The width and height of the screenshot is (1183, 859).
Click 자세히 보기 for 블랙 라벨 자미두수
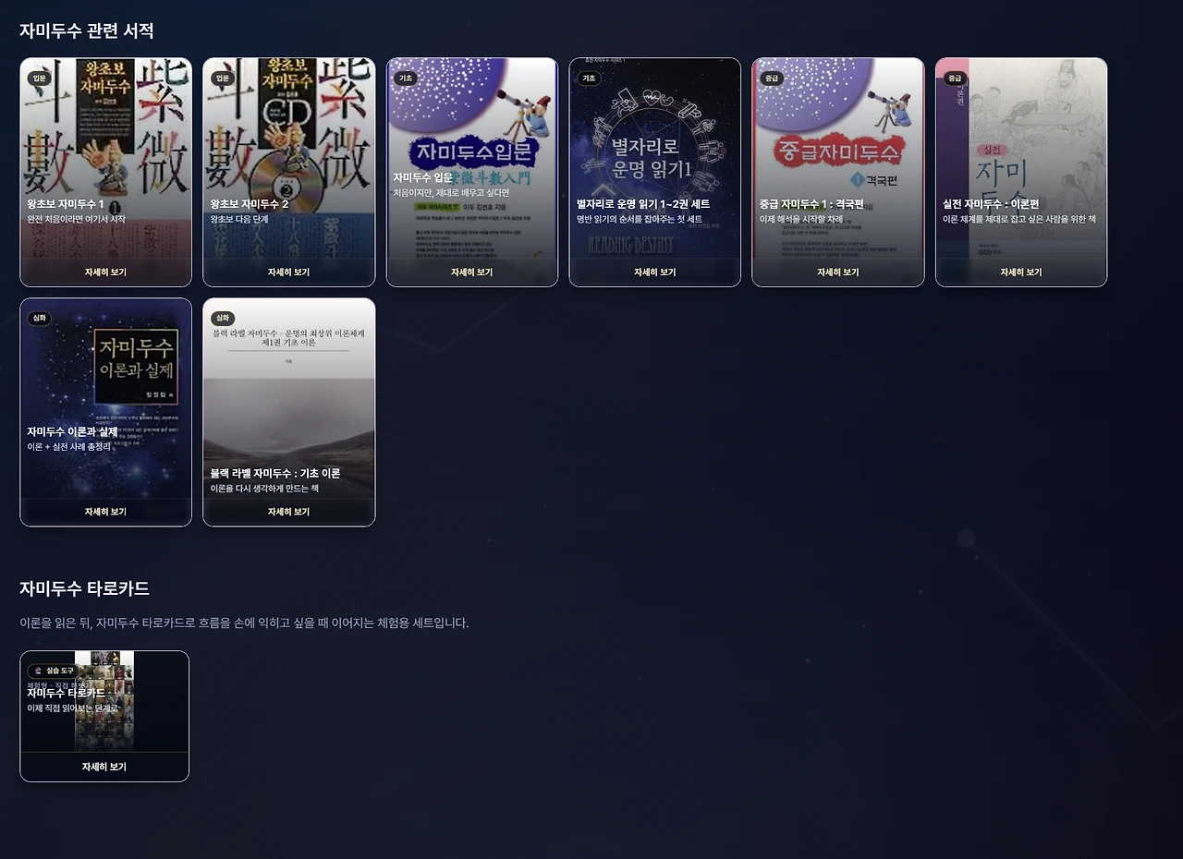(x=288, y=512)
